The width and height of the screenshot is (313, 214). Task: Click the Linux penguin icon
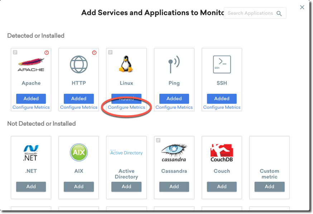[126, 64]
